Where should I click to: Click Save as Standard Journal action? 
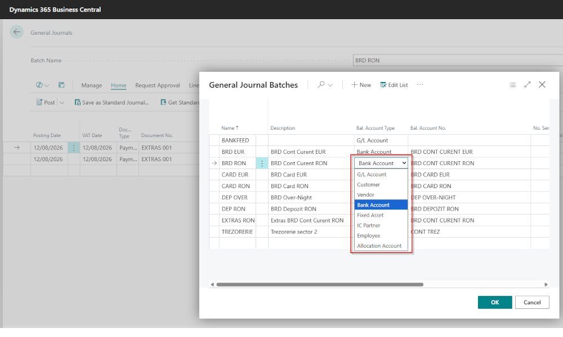[111, 102]
